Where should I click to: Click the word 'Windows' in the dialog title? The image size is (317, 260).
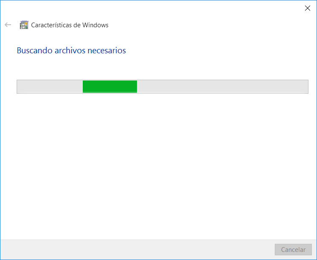(95, 25)
